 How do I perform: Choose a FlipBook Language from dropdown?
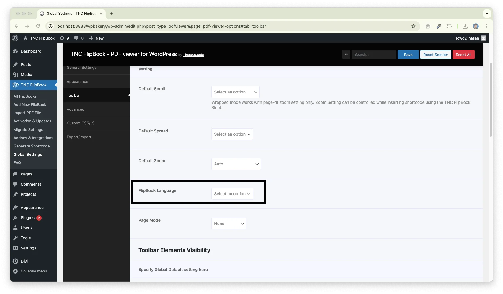232,194
